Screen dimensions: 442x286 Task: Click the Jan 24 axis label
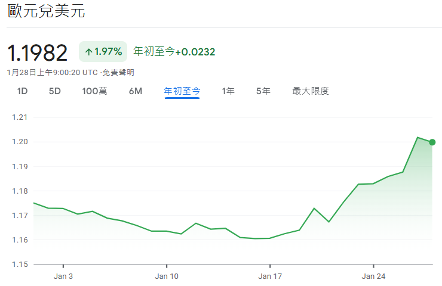coord(373,276)
